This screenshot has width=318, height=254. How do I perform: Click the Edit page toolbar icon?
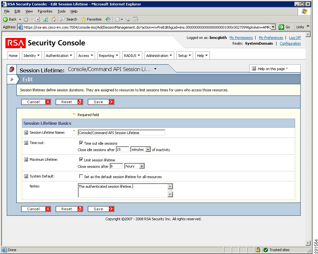pyautogui.click(x=136, y=19)
